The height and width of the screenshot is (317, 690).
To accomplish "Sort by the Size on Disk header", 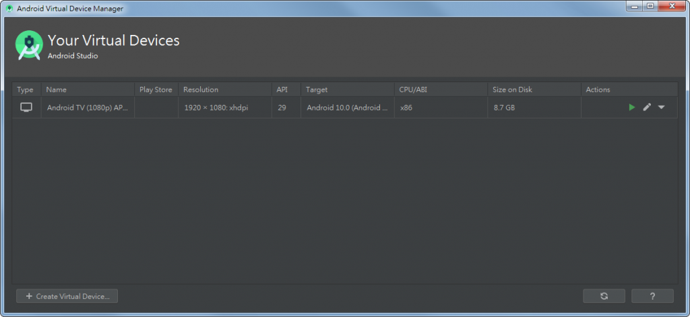I will point(534,90).
